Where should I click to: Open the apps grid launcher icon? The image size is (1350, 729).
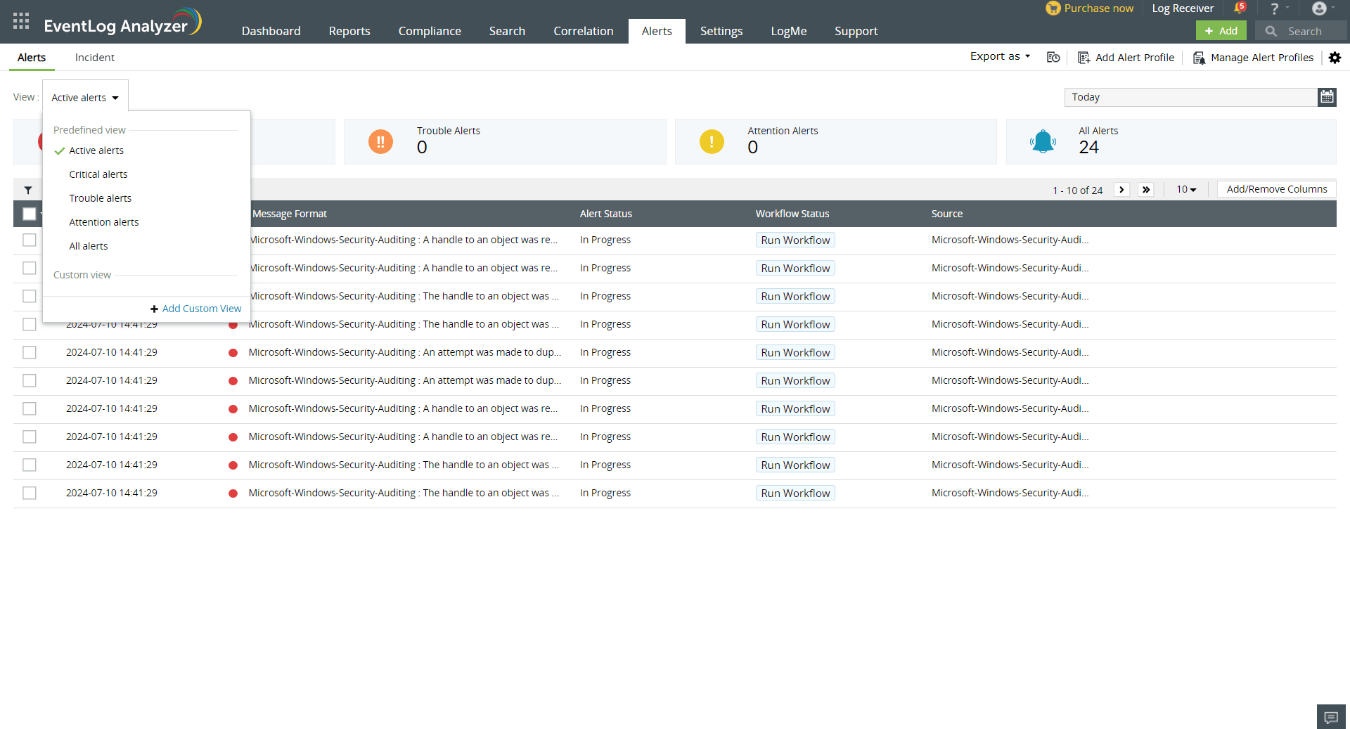coord(21,21)
